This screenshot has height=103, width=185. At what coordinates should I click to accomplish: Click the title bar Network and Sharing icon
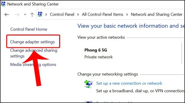3,4
